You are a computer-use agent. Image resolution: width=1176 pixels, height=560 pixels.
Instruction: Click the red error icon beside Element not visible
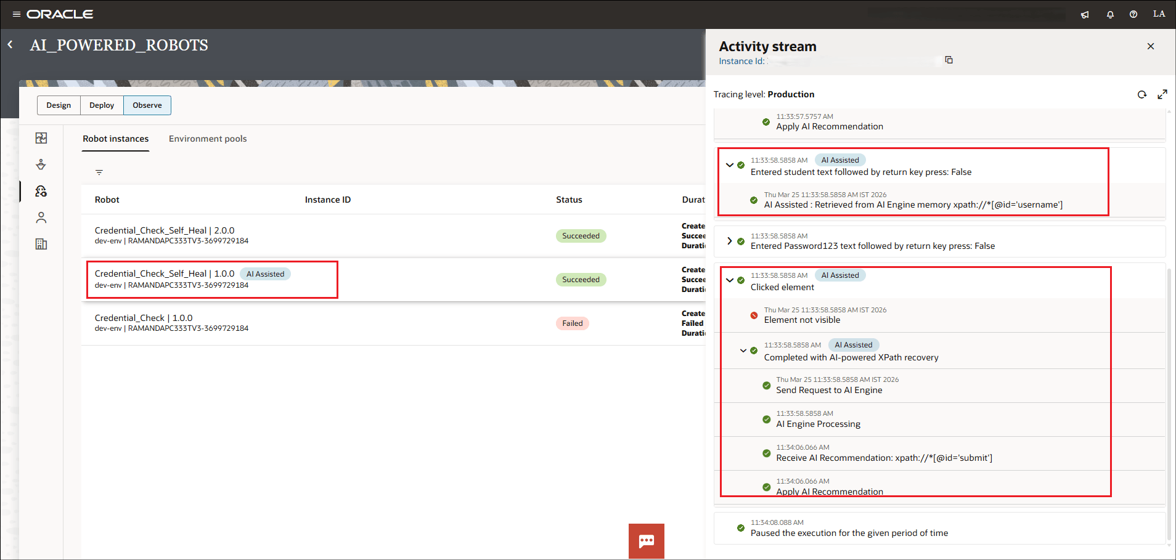click(754, 315)
